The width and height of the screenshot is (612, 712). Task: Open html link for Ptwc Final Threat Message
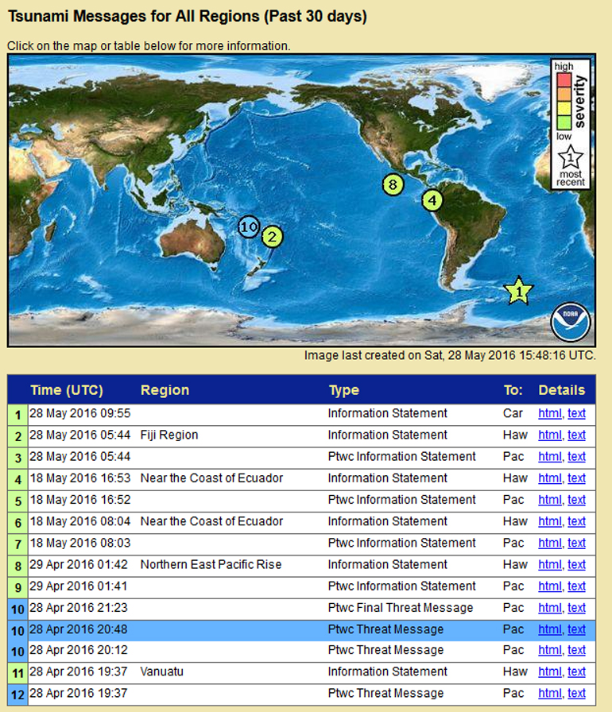pos(549,608)
